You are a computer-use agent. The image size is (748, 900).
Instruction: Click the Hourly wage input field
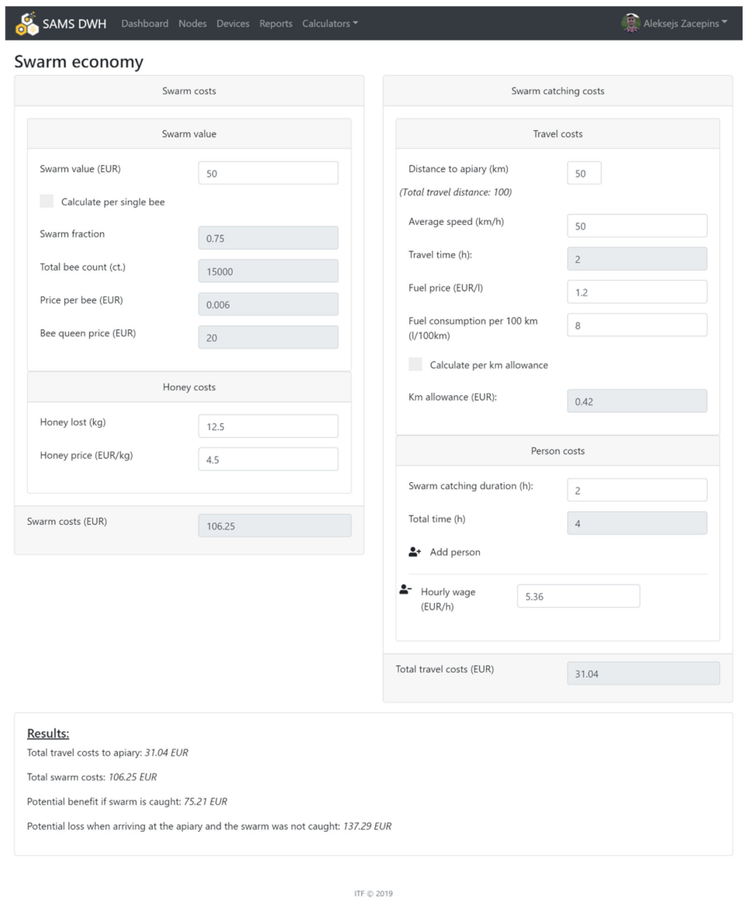pyautogui.click(x=578, y=596)
